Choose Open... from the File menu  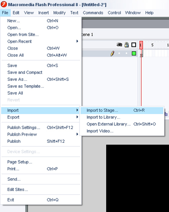(x=41, y=28)
